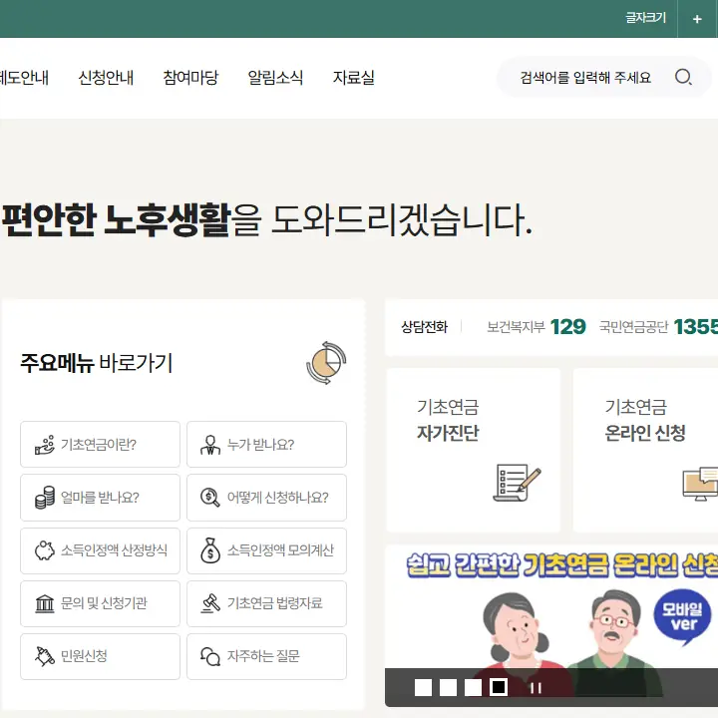Viewport: 718px width, 718px height.
Task: Open 기초연금 법령자료 shortcut
Action: click(266, 603)
